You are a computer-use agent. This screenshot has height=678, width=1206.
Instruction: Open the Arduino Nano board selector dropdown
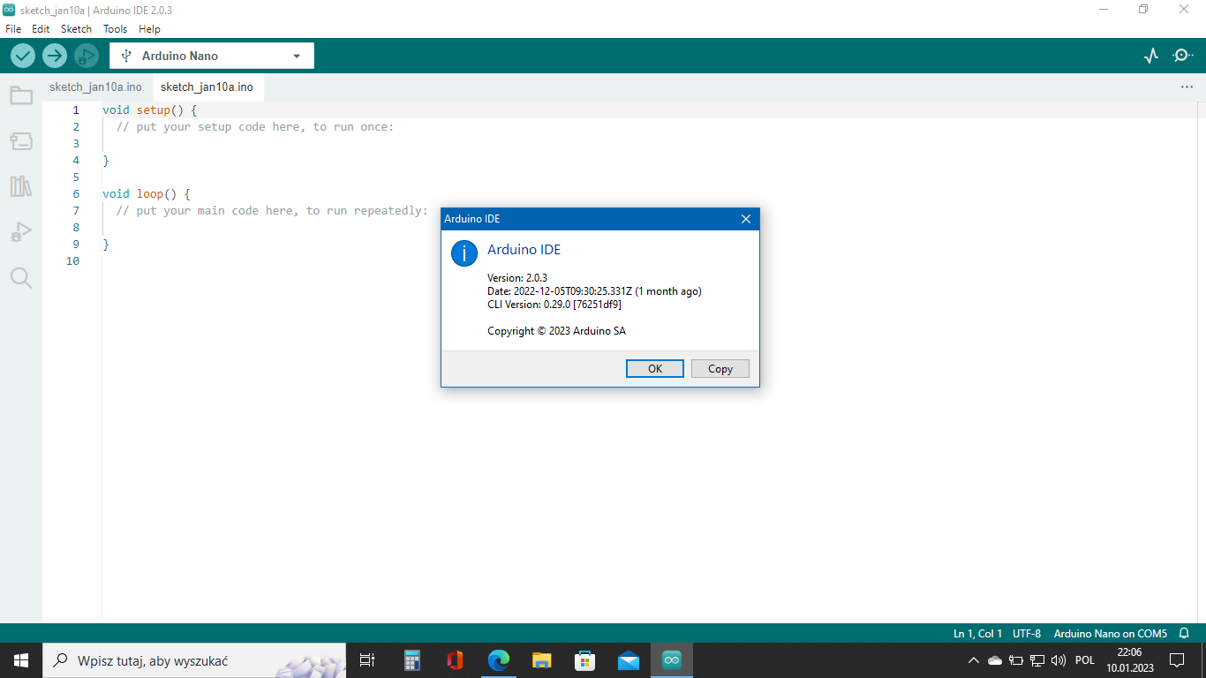pyautogui.click(x=212, y=56)
